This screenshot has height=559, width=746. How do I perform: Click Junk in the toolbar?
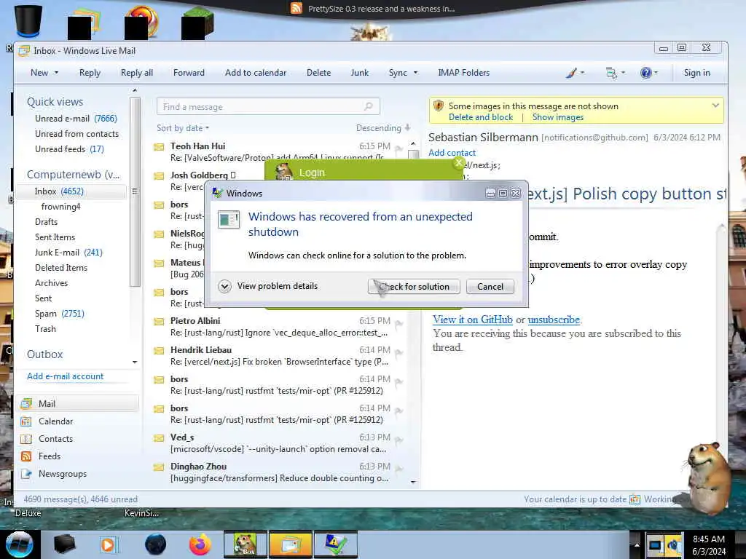click(x=360, y=73)
